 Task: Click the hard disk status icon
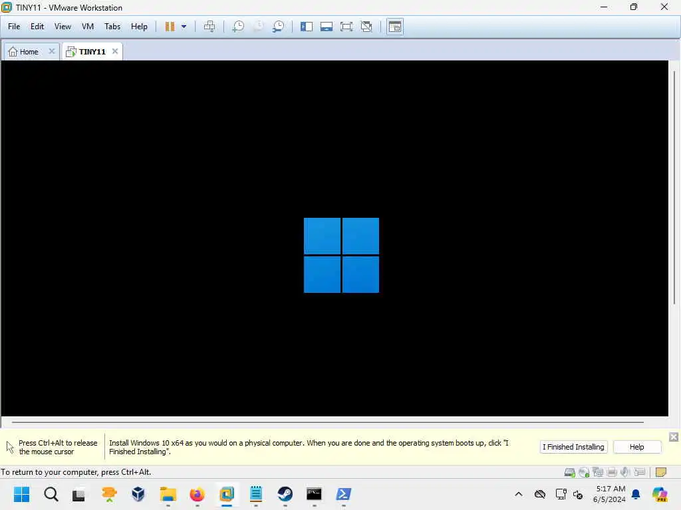(x=569, y=472)
